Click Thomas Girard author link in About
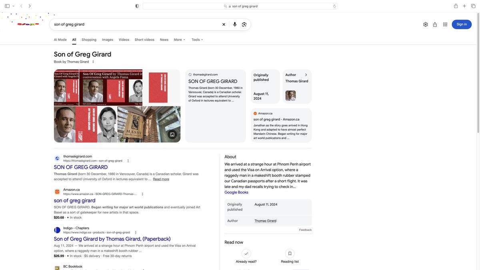Viewport: 480px width, 270px height. (265, 221)
